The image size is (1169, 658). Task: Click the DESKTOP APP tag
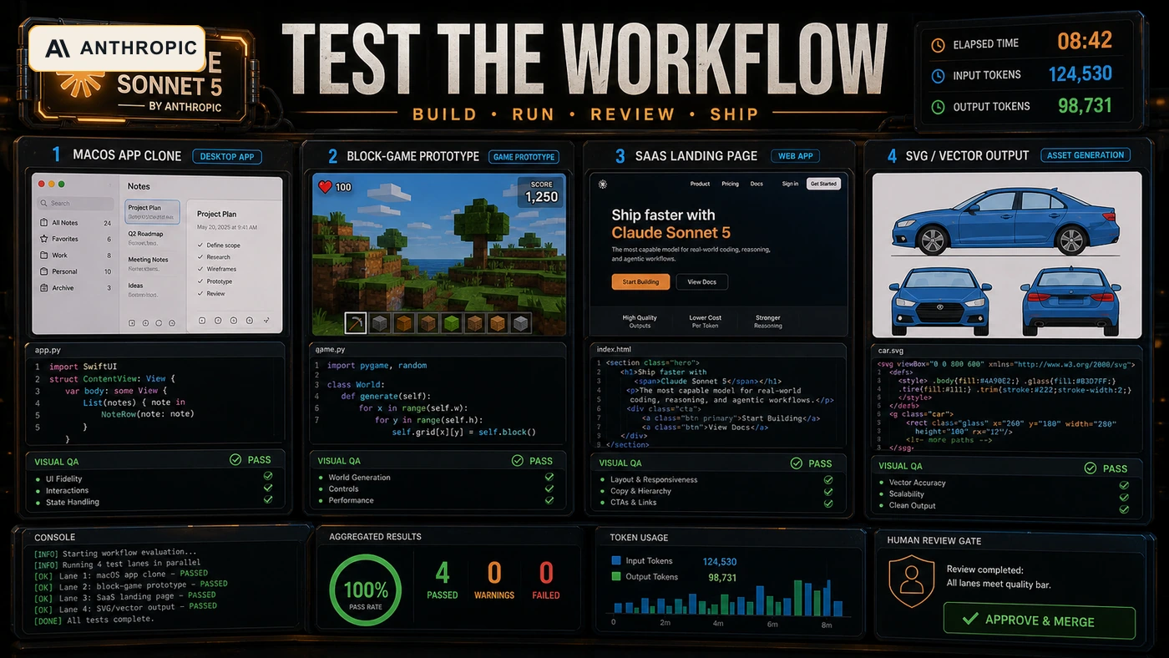coord(227,156)
